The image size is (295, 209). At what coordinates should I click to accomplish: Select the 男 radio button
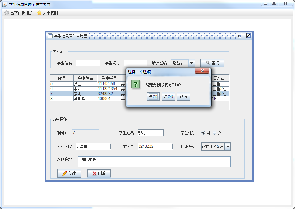click(203, 133)
